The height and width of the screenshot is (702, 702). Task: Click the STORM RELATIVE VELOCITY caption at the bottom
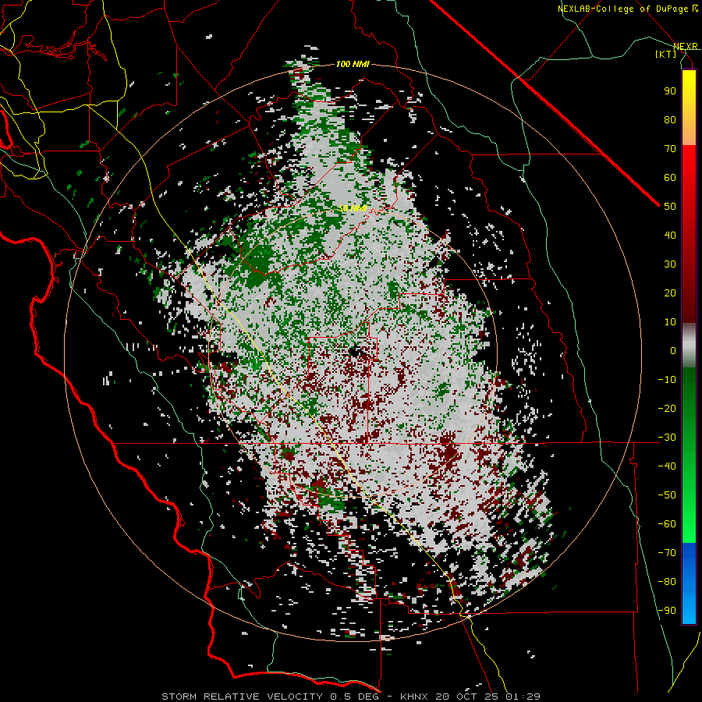(350, 697)
